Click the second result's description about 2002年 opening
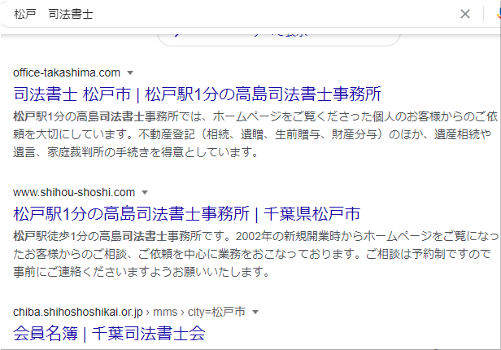Screen dimensions: 501x350 point(255,254)
